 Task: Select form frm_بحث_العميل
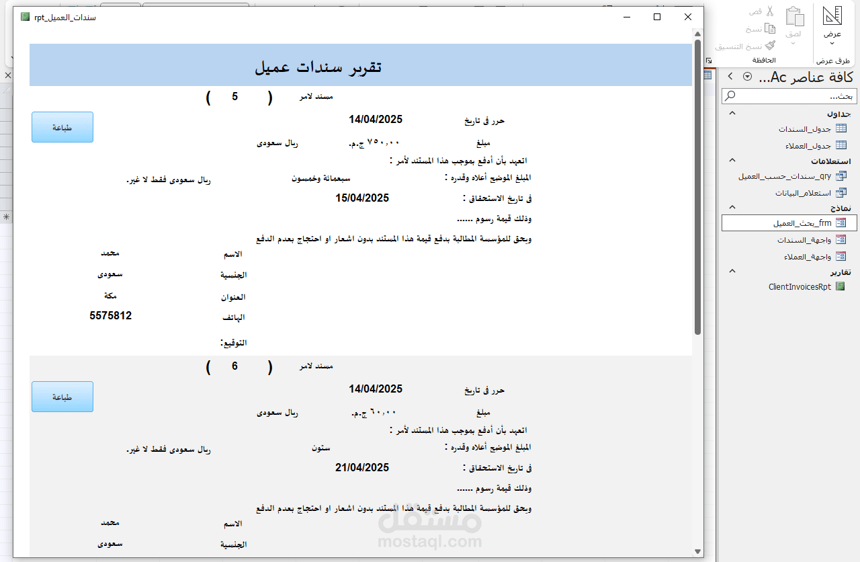[x=789, y=223]
